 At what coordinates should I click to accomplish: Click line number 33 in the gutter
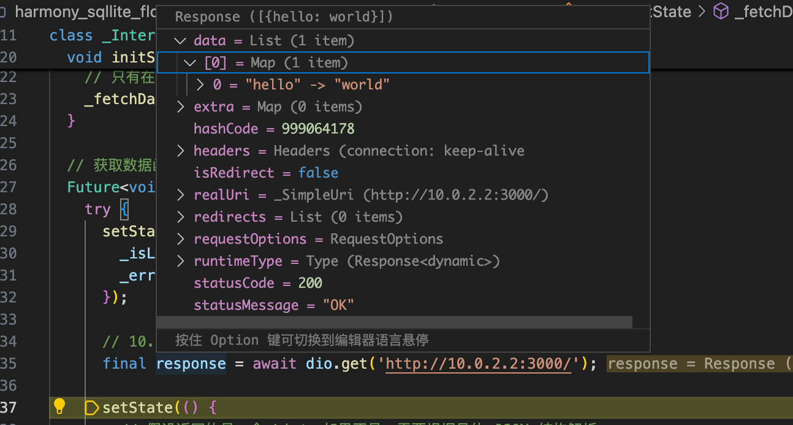(9, 320)
